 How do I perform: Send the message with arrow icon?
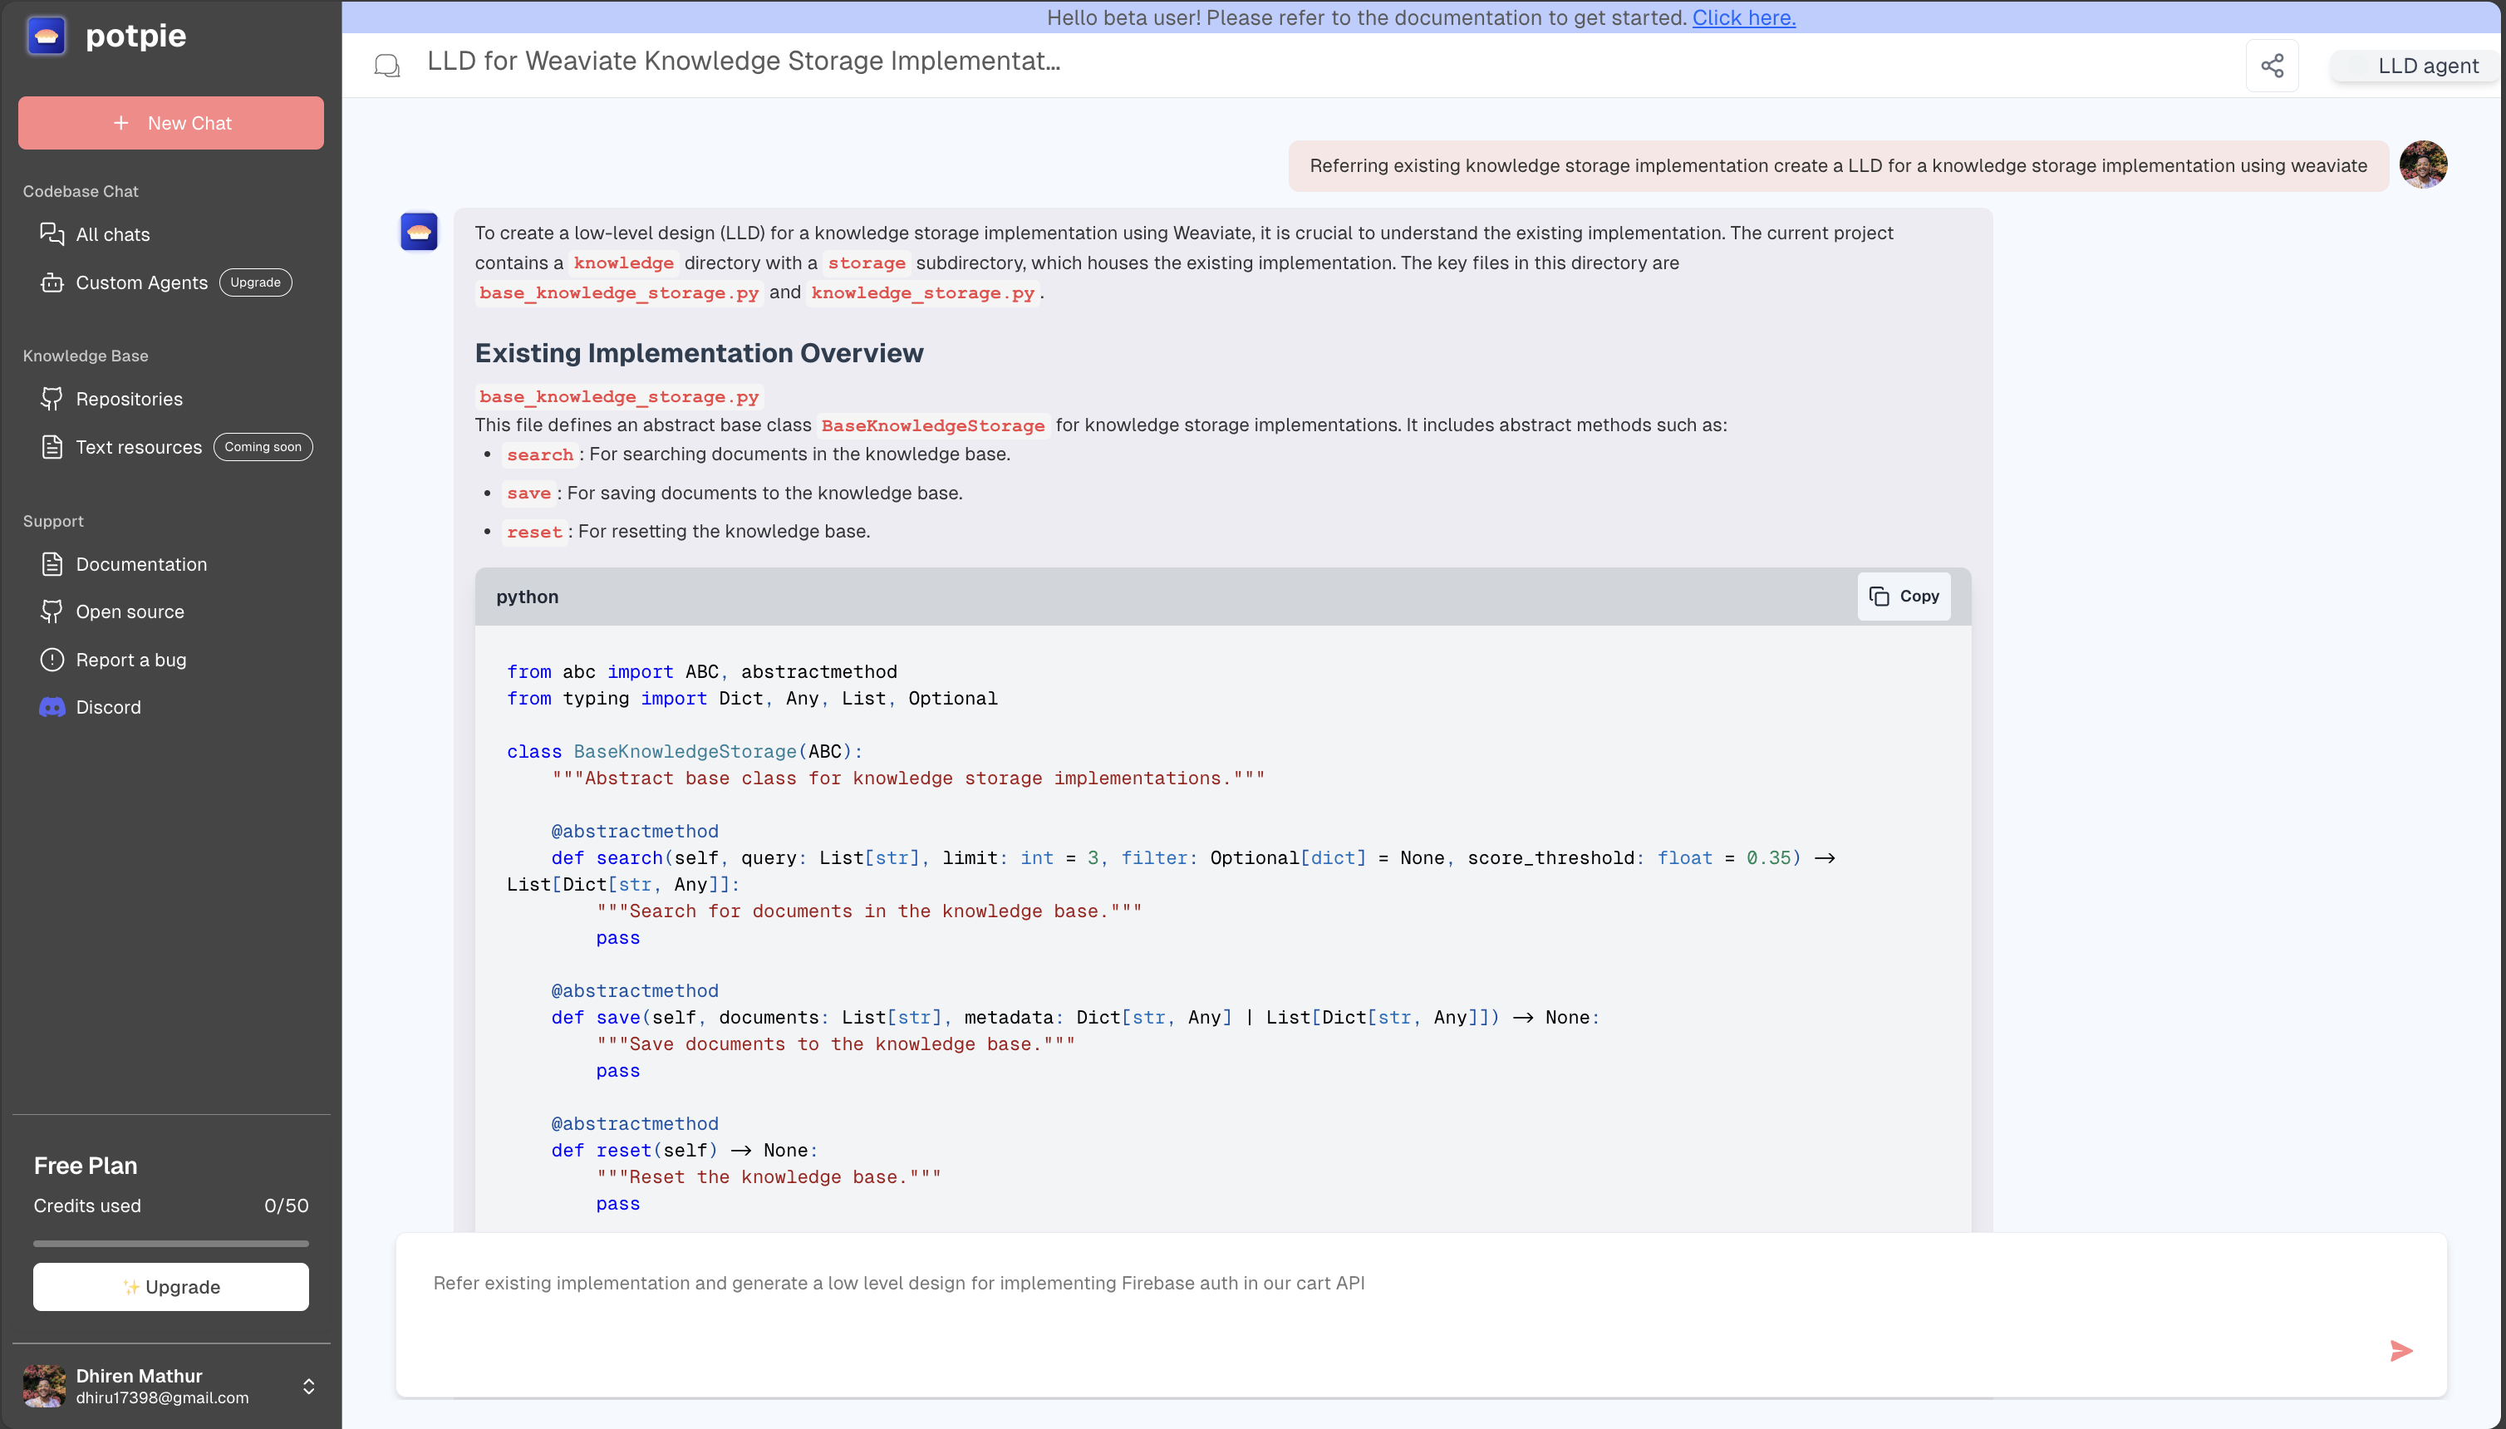pos(2401,1352)
